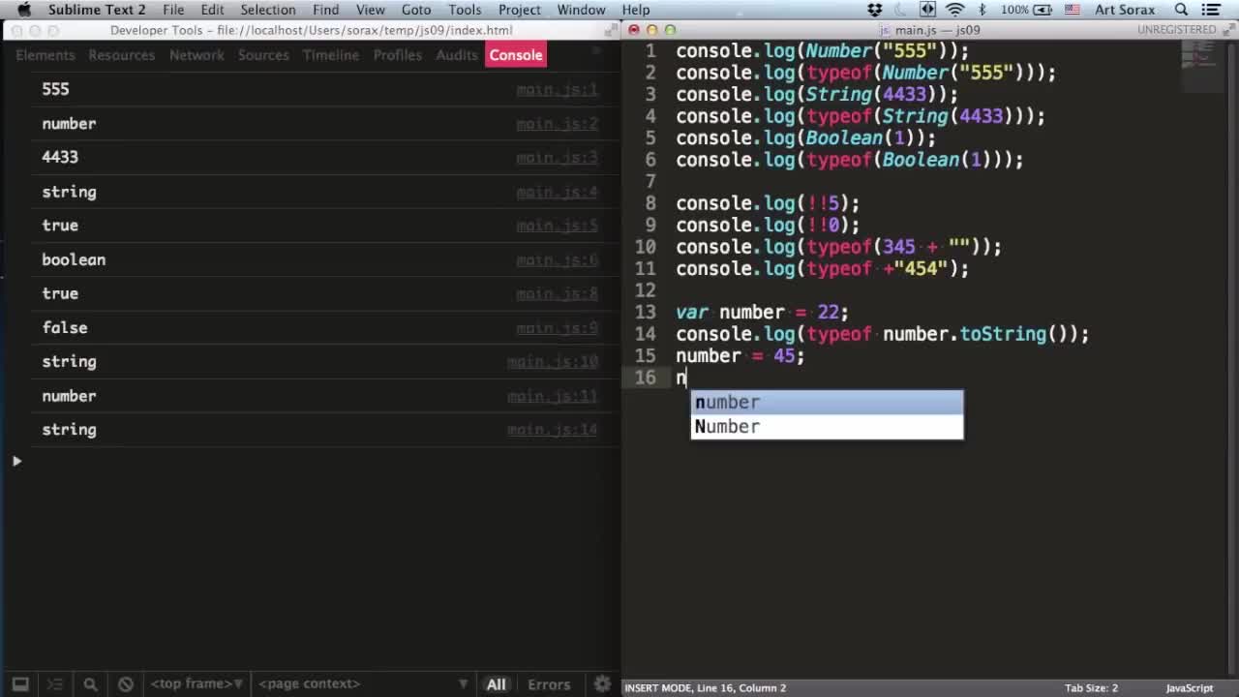
Task: Switch to the Network tab
Action: [x=196, y=55]
